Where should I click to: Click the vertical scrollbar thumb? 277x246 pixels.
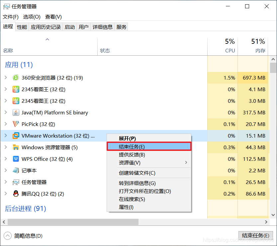click(273, 68)
